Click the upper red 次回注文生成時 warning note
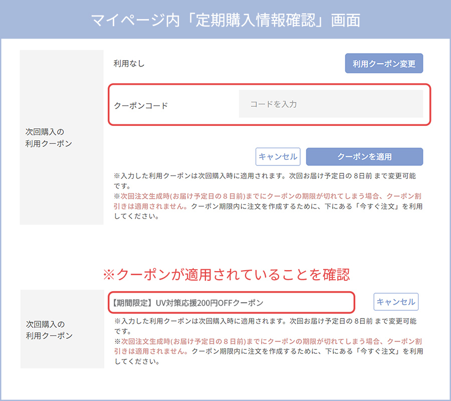 (268, 201)
